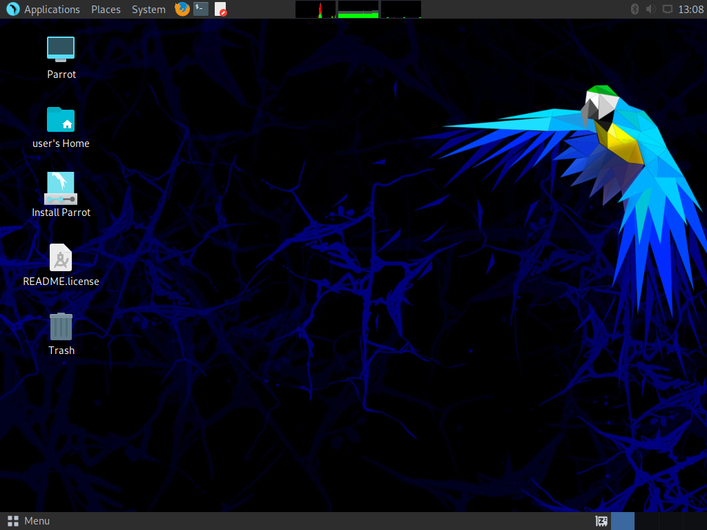Viewport: 707px width, 530px height.
Task: Click the Menu button in bottom panel
Action: [28, 521]
